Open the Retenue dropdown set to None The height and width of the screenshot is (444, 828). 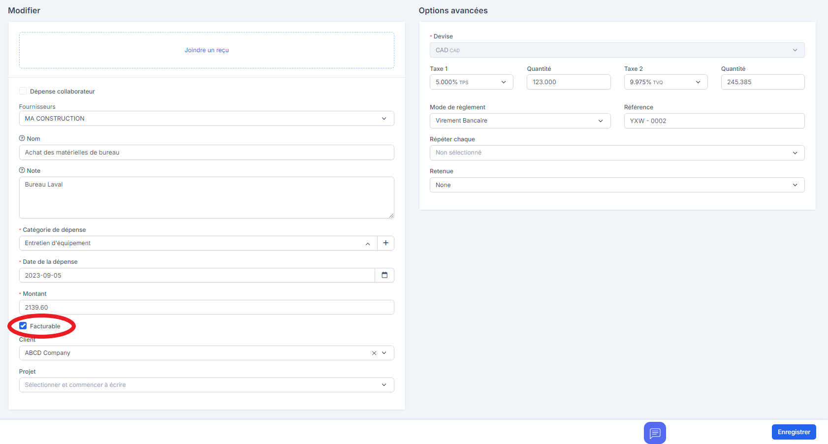click(x=617, y=185)
